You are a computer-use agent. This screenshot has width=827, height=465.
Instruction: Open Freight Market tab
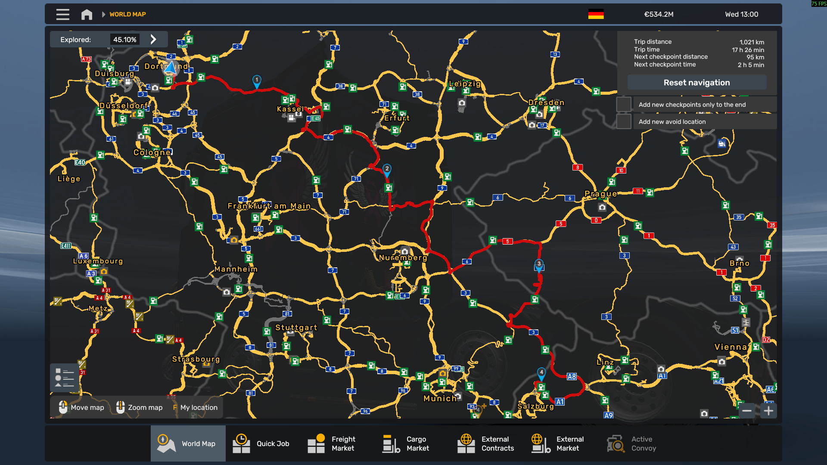click(x=332, y=443)
